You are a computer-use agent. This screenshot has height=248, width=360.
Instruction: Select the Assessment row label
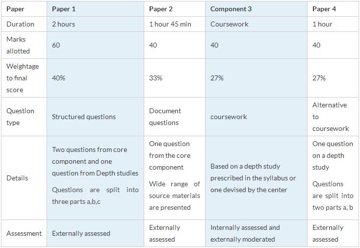pyautogui.click(x=24, y=233)
